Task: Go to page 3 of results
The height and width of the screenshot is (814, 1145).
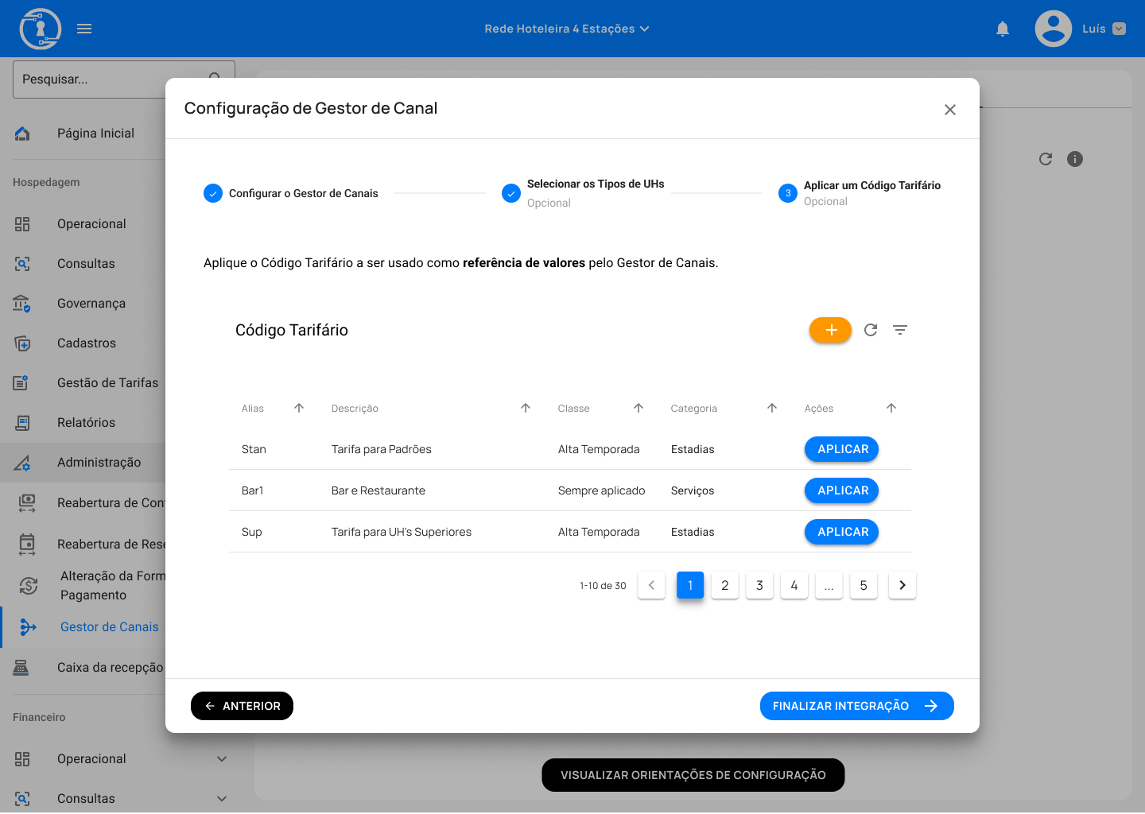Action: 759,586
